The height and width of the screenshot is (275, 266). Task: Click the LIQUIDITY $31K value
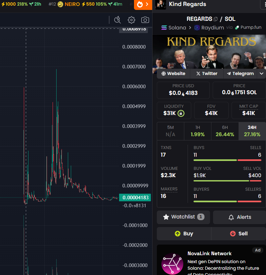pos(169,113)
